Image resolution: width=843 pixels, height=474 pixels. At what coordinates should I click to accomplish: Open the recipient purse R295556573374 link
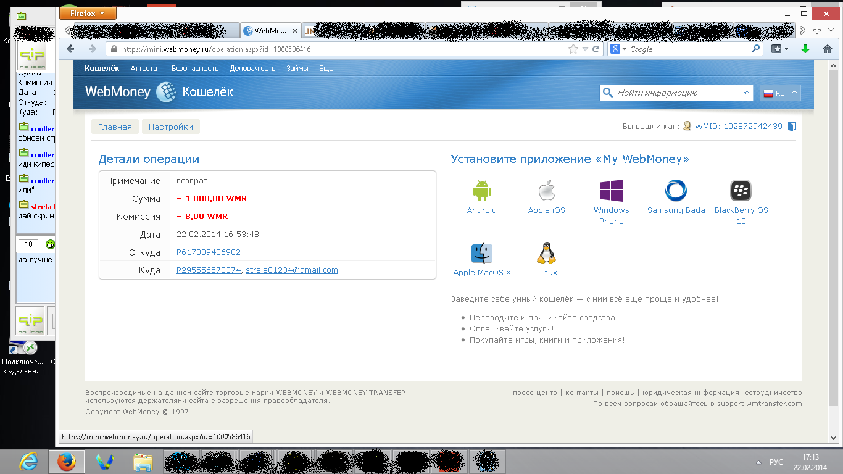point(209,270)
